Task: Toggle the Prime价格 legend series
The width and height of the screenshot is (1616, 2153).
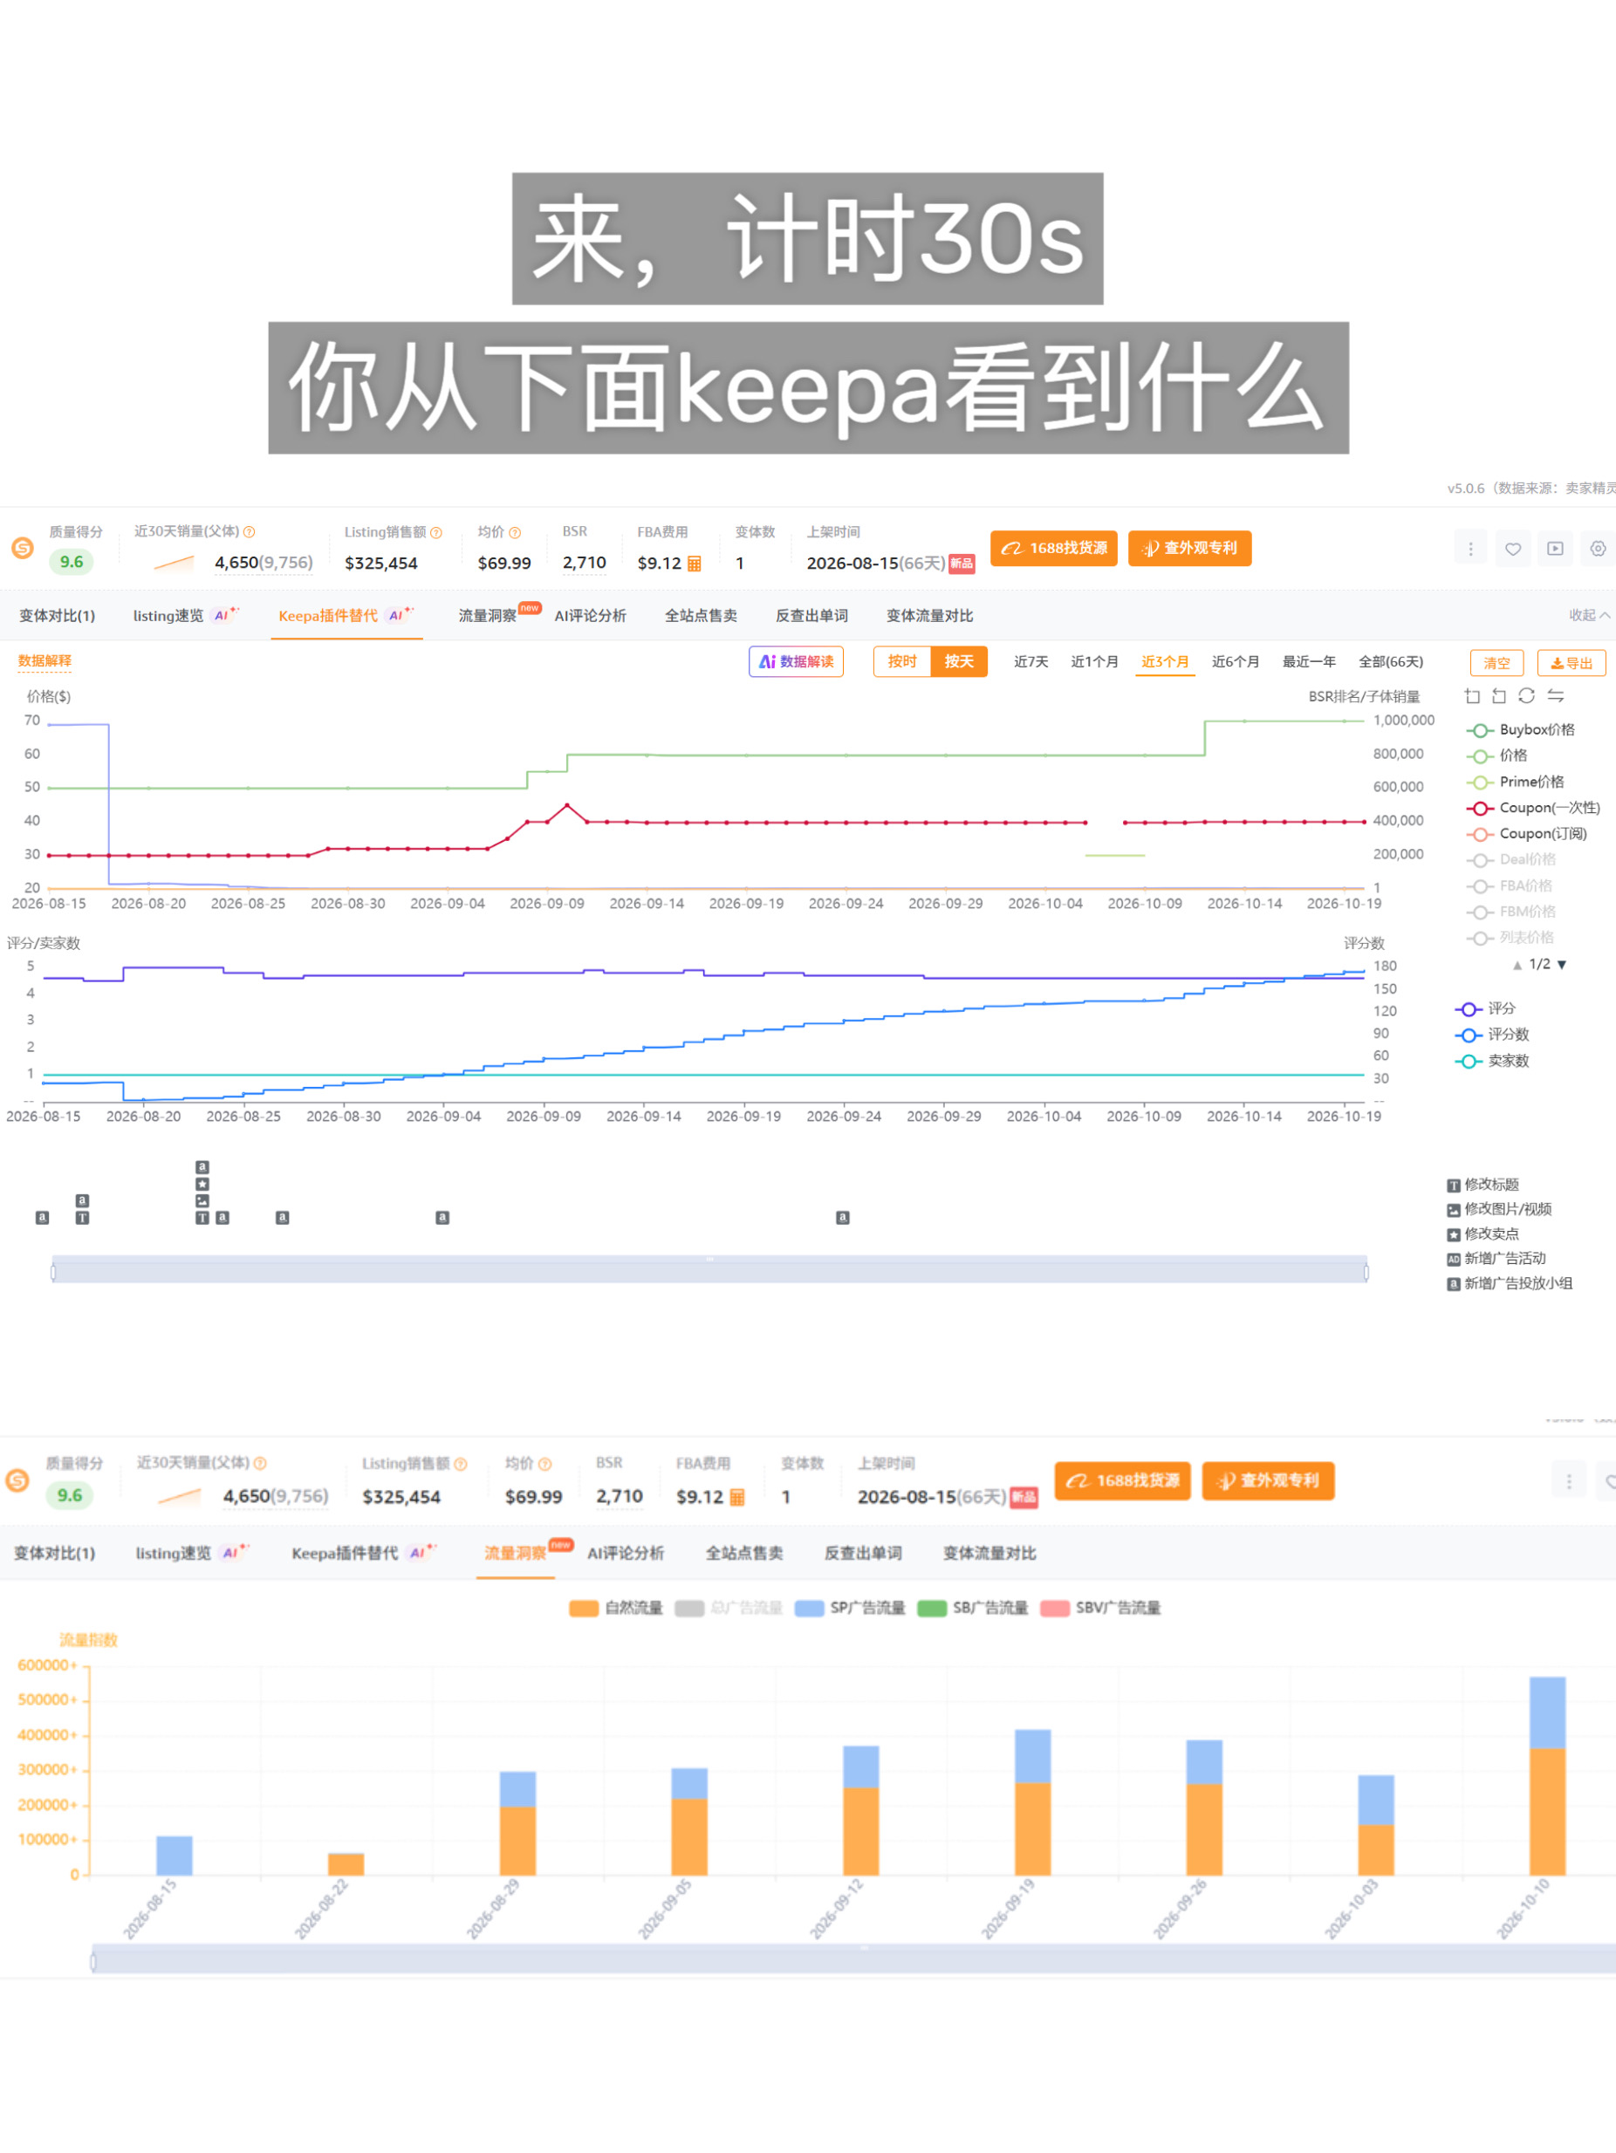Action: (x=1516, y=783)
